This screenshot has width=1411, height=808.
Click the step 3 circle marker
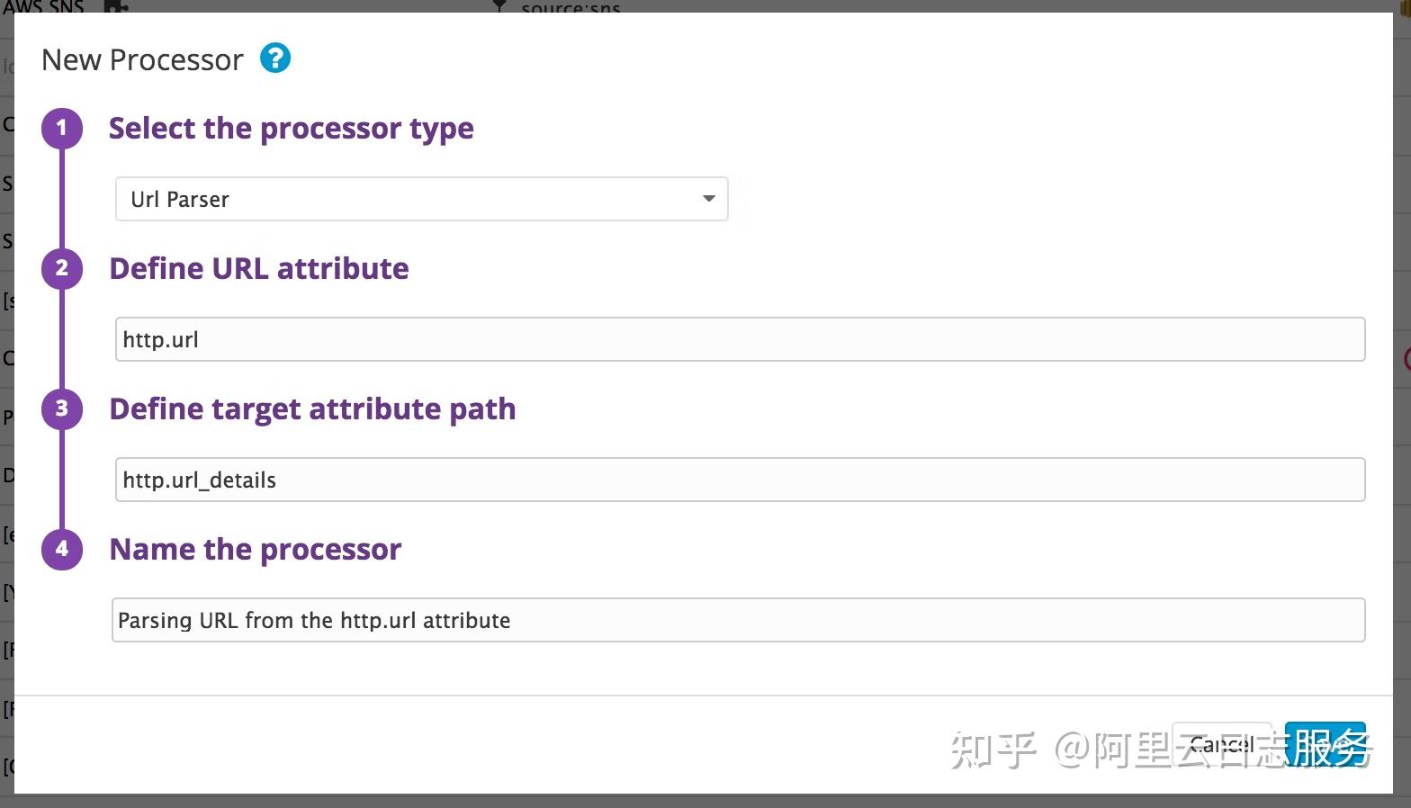pos(62,408)
